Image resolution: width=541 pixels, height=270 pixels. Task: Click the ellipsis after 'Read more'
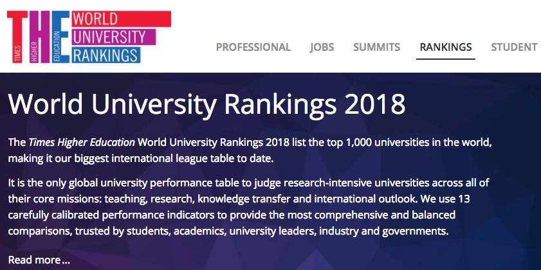click(x=66, y=260)
